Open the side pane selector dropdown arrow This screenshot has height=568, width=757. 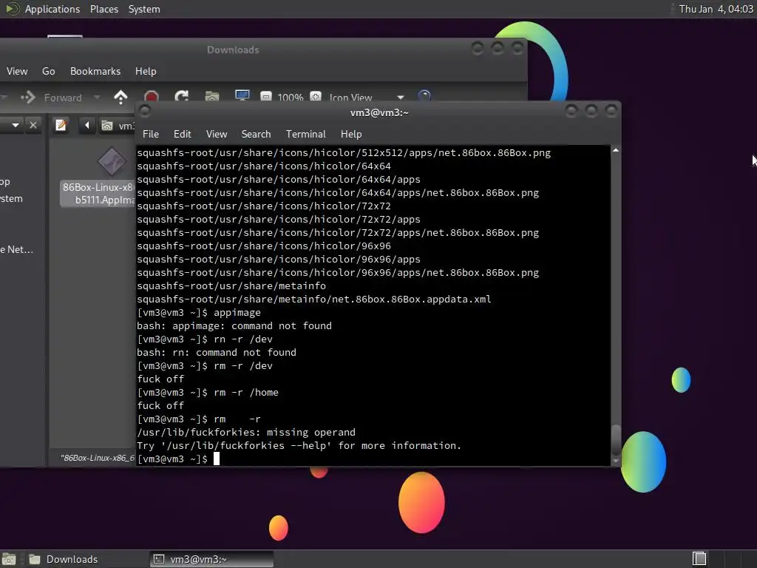coord(16,125)
